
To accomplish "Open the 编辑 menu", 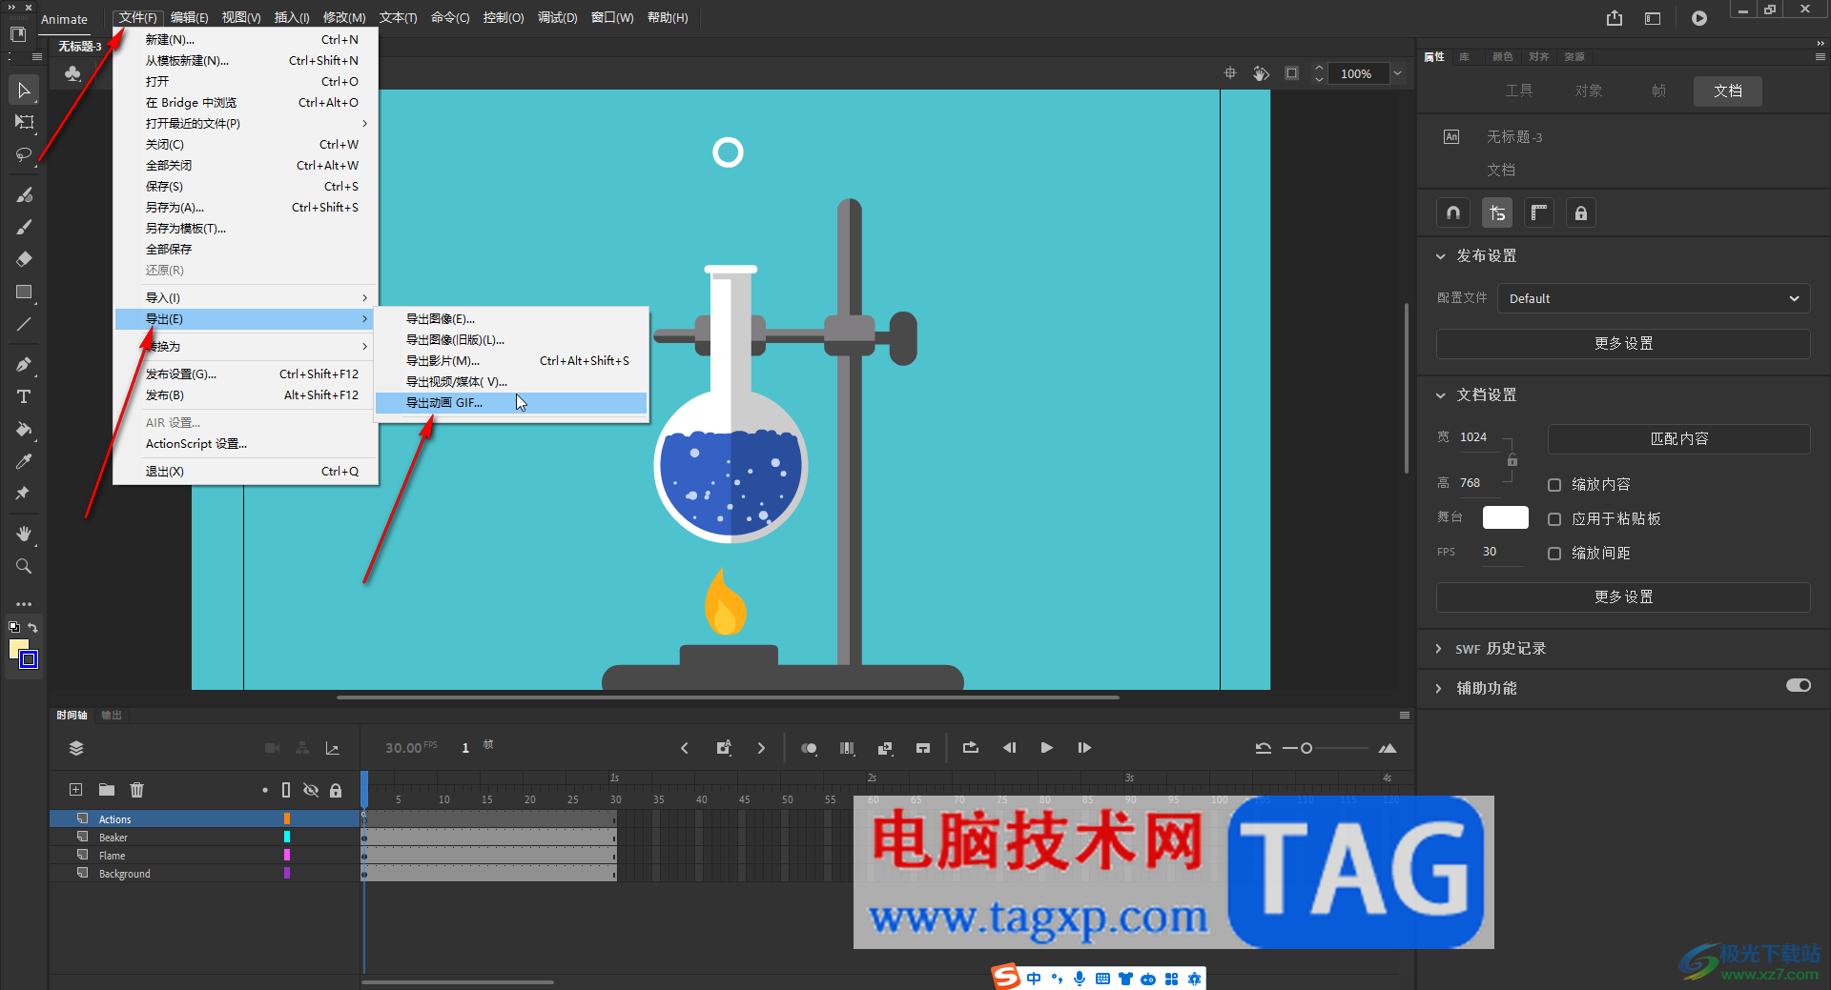I will [x=189, y=18].
